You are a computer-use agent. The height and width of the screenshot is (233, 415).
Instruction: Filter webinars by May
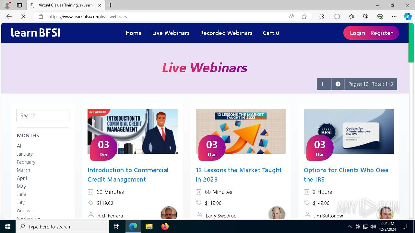coord(21,186)
